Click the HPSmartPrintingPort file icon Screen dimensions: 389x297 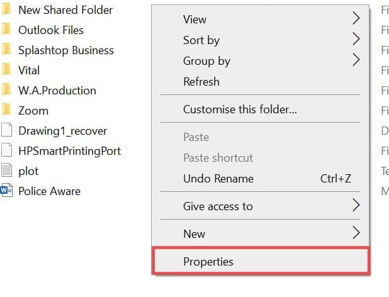(7, 150)
